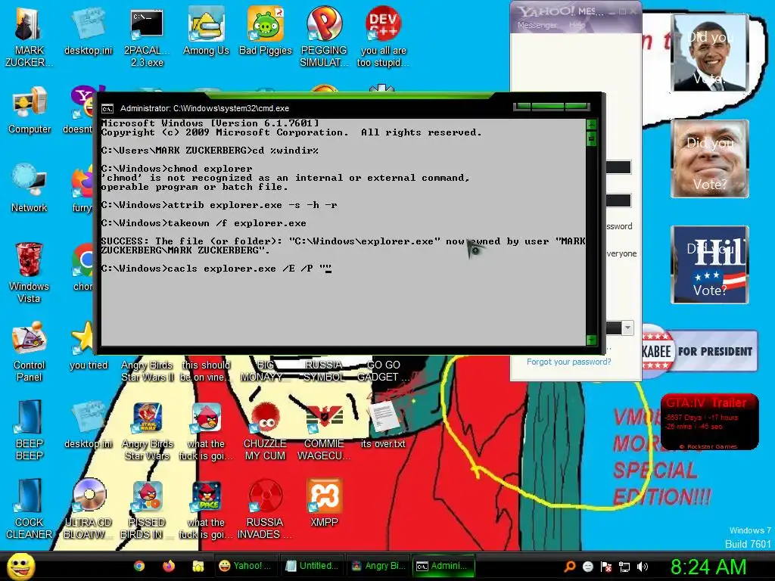Open the RUSSIA INVADES... icon
This screenshot has width=775, height=581.
coord(266,509)
